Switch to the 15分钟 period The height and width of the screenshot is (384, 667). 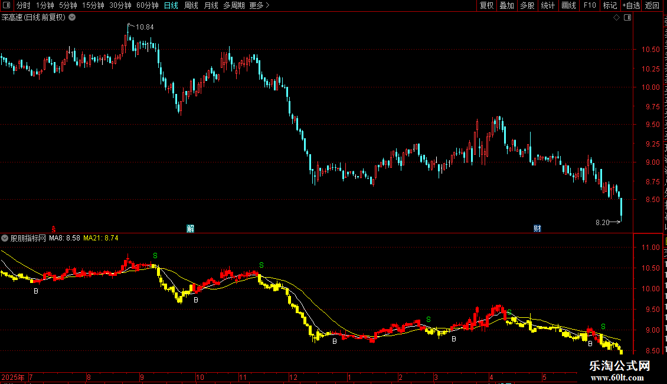(x=93, y=5)
